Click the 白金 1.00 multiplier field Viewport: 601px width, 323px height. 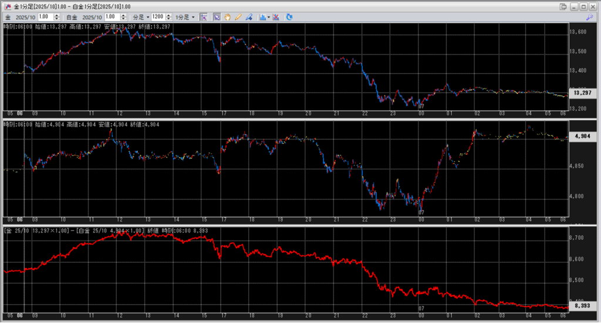(113, 17)
